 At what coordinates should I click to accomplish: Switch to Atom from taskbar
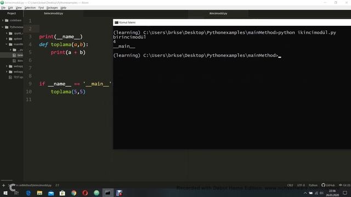(x=97, y=193)
